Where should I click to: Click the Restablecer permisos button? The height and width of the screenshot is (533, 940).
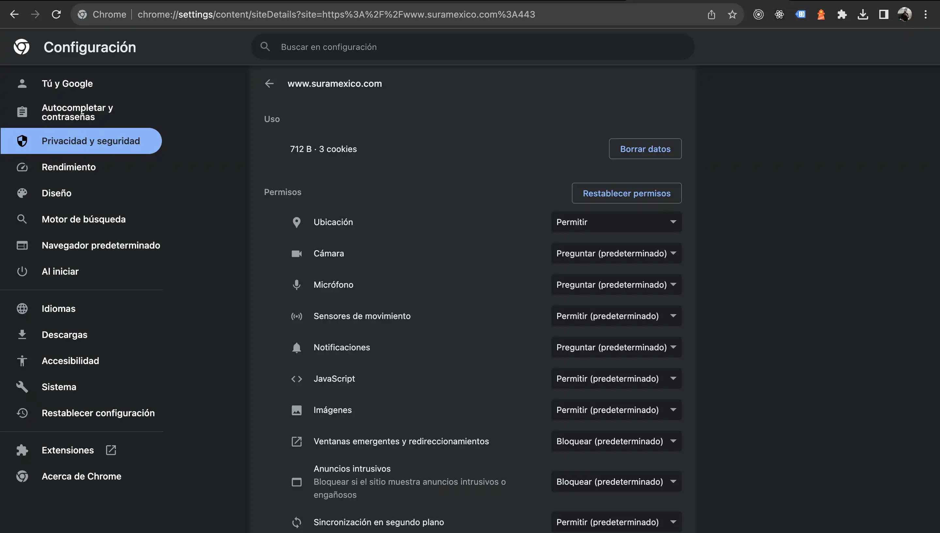(x=626, y=193)
